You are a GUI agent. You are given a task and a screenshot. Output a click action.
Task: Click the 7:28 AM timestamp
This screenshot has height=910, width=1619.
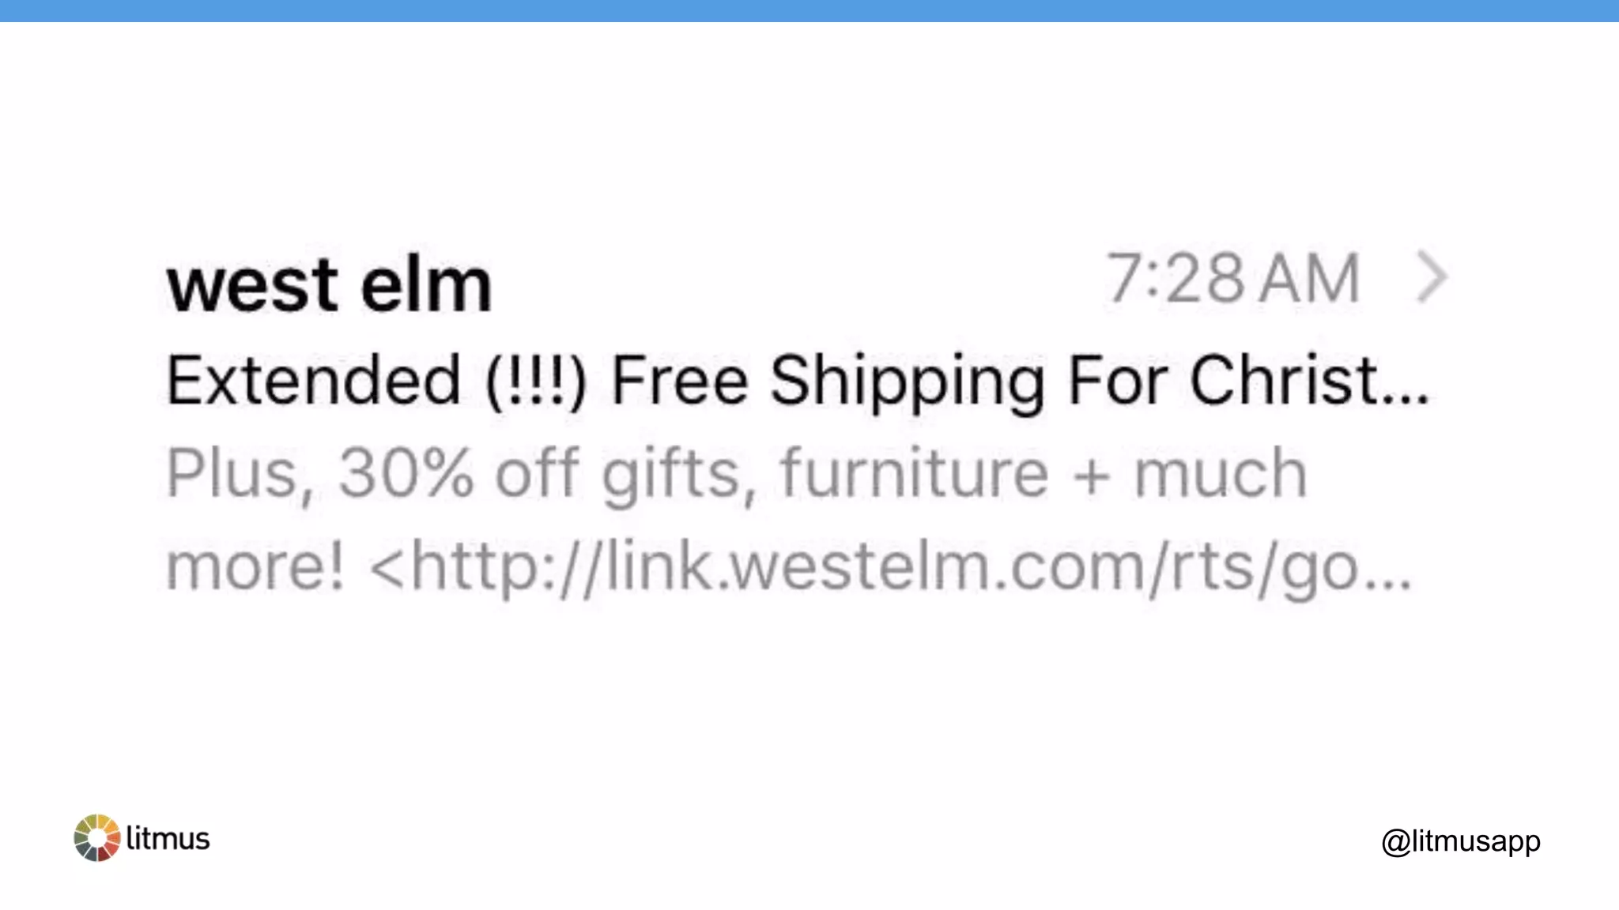pos(1232,279)
